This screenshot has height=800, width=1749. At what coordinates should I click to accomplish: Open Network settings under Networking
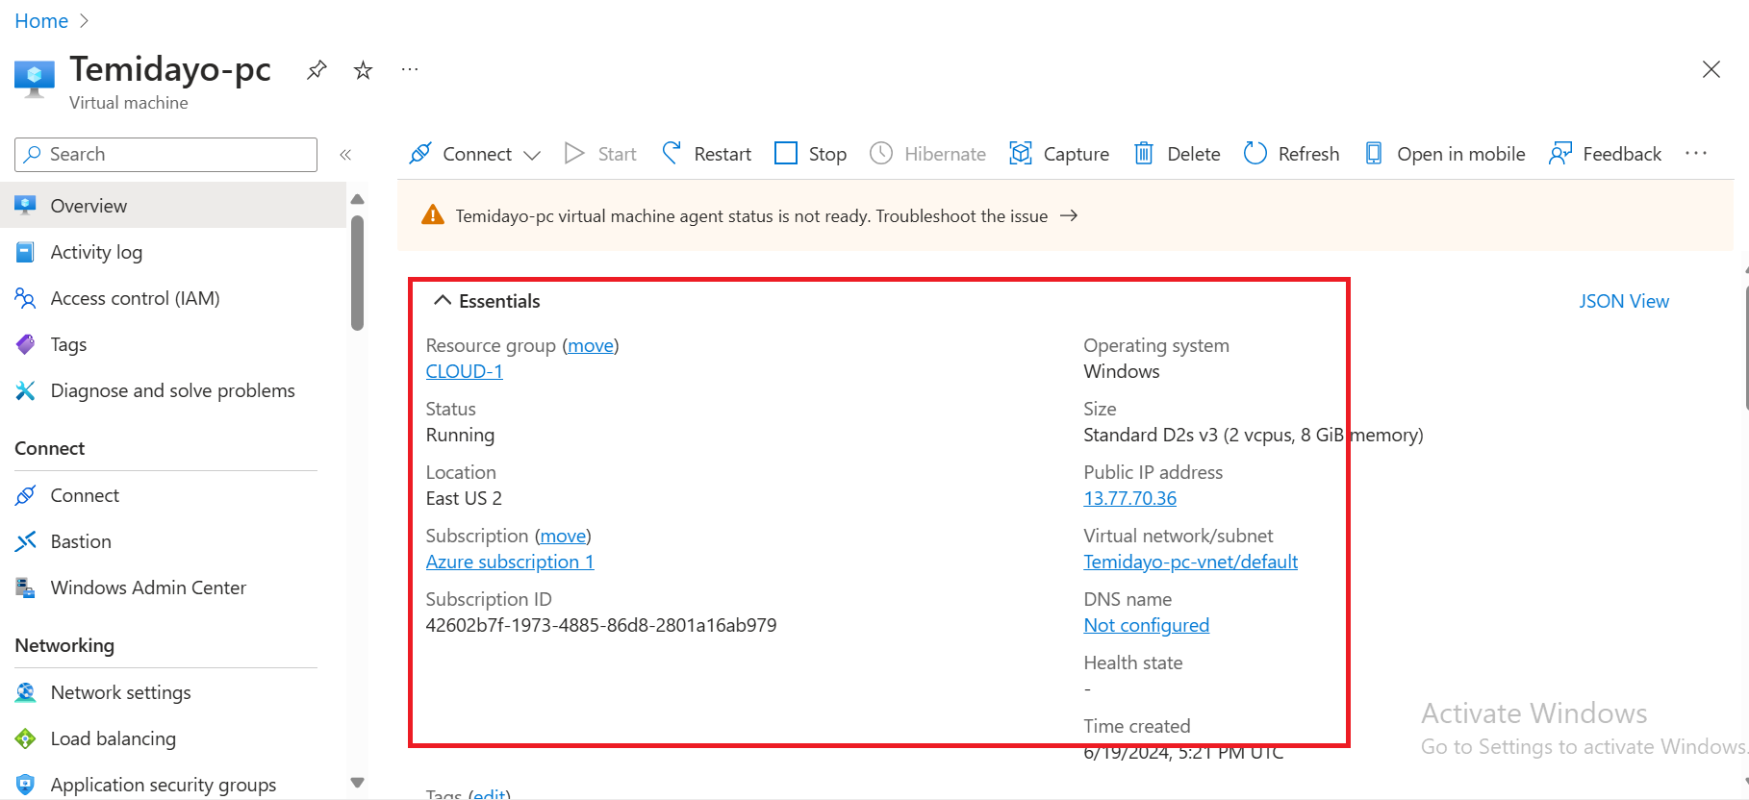click(x=120, y=692)
